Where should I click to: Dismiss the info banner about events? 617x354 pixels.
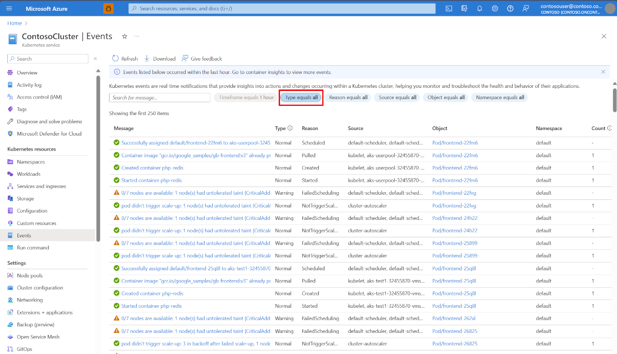coord(603,72)
